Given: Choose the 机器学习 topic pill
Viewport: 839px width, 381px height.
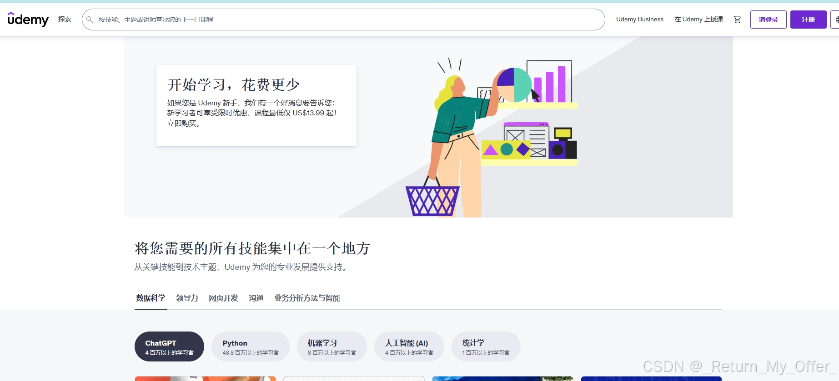Looking at the screenshot, I should (x=332, y=346).
